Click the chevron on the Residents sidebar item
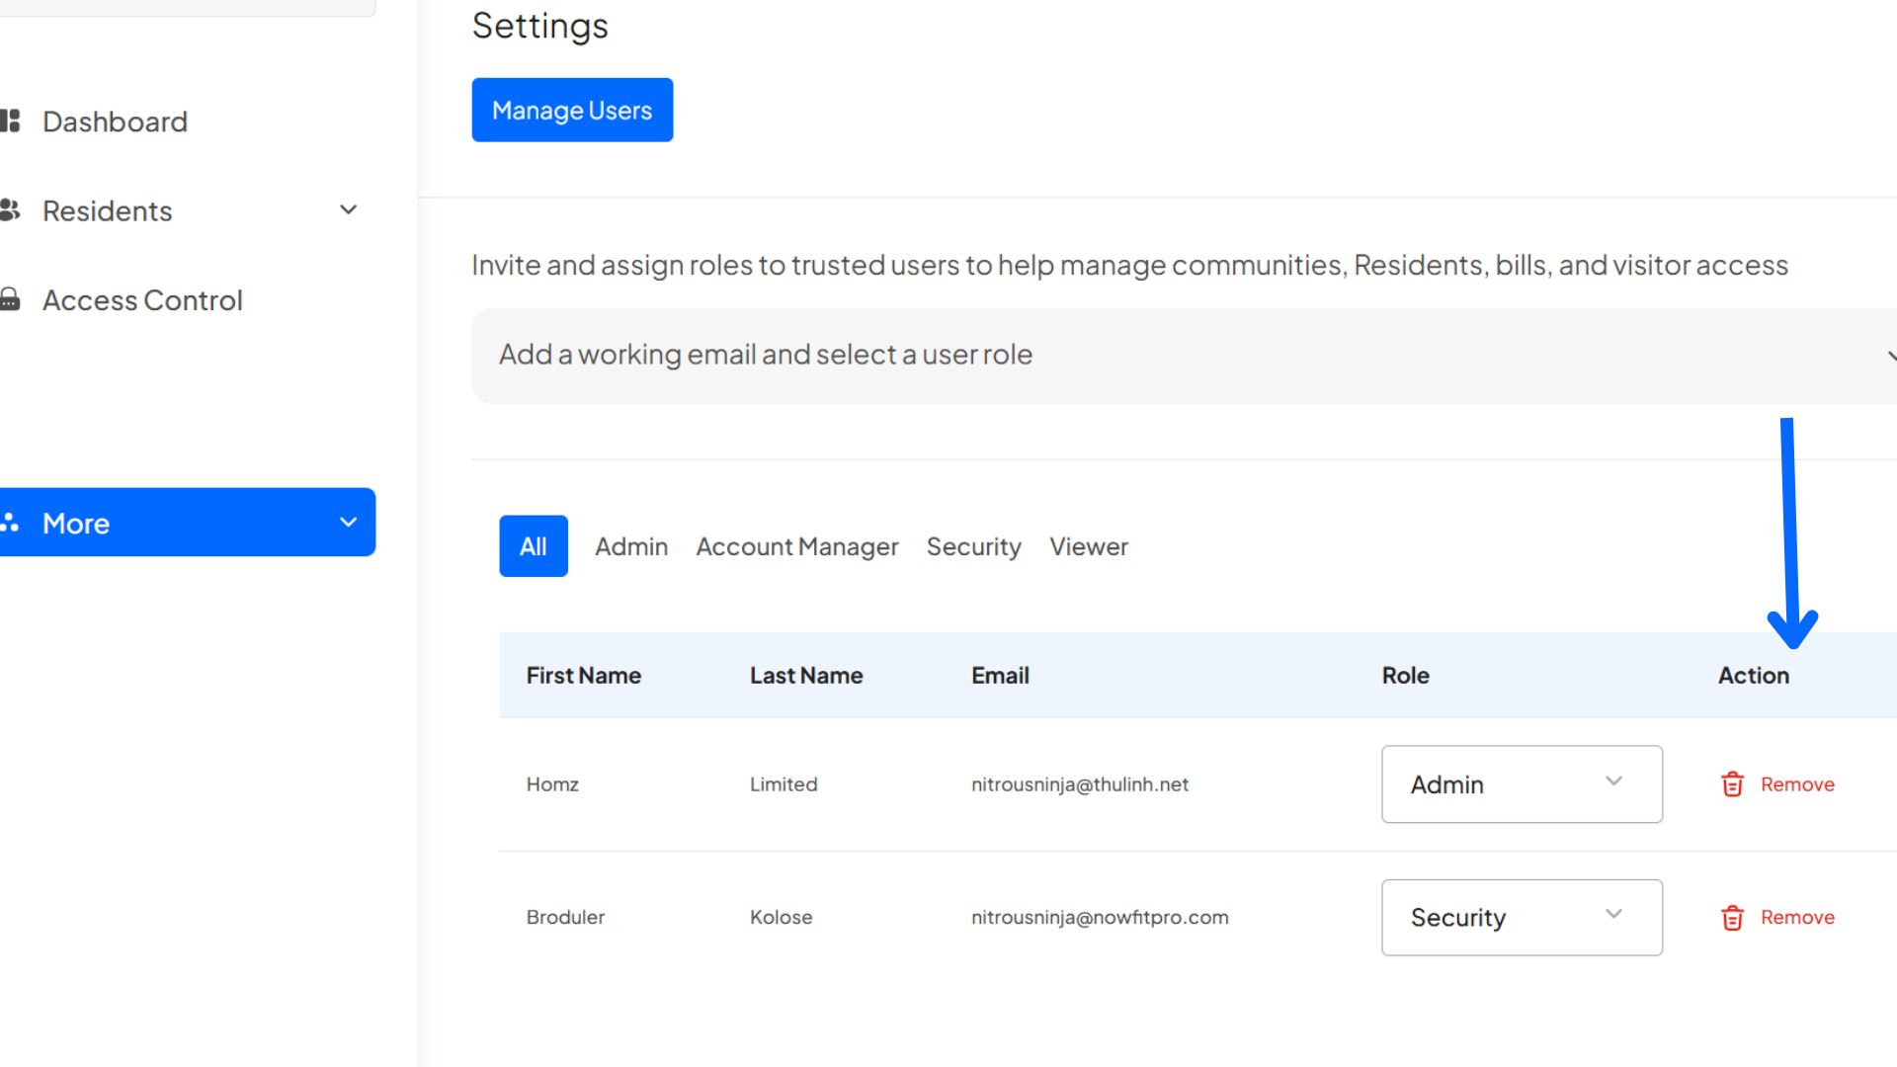The height and width of the screenshot is (1067, 1897). point(347,209)
